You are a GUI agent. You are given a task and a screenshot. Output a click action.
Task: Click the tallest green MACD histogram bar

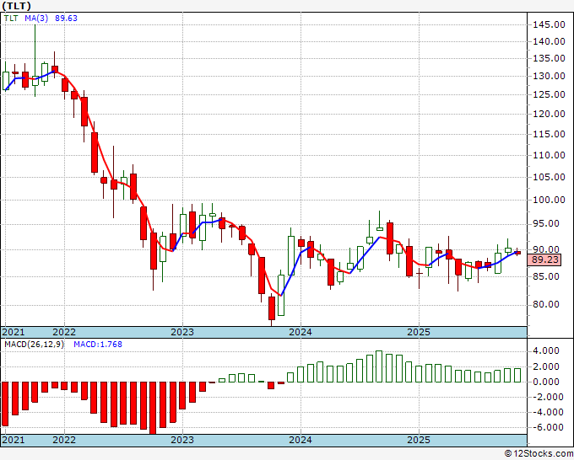[379, 366]
